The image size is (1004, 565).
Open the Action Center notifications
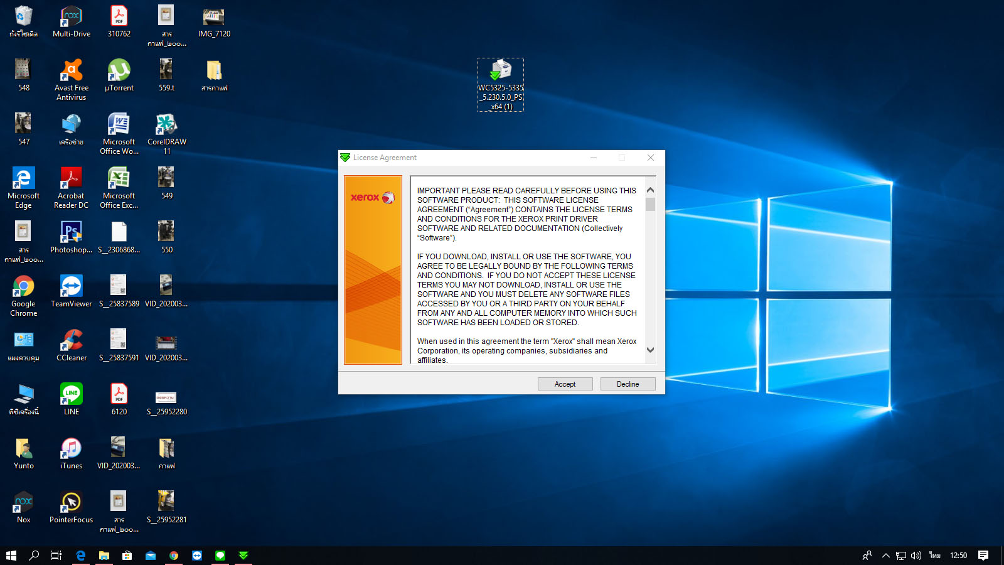[983, 556]
